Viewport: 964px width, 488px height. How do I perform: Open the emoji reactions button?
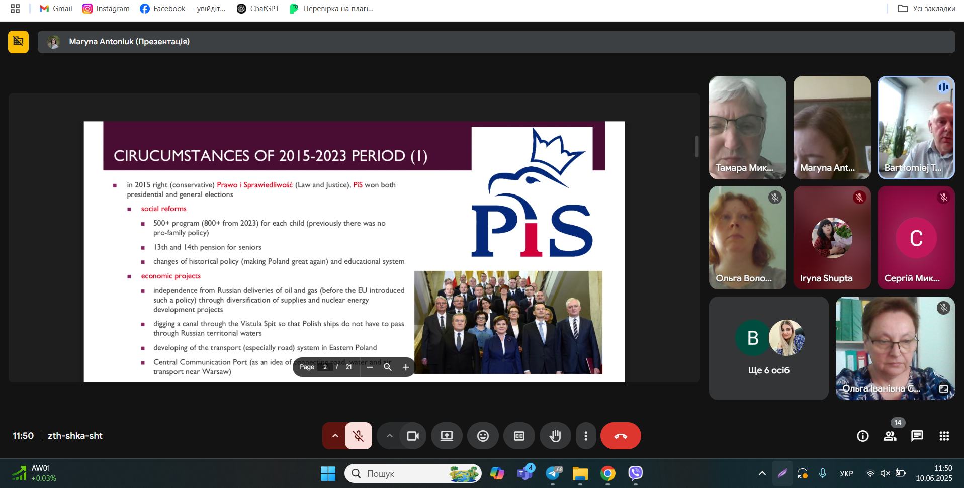[x=483, y=436]
